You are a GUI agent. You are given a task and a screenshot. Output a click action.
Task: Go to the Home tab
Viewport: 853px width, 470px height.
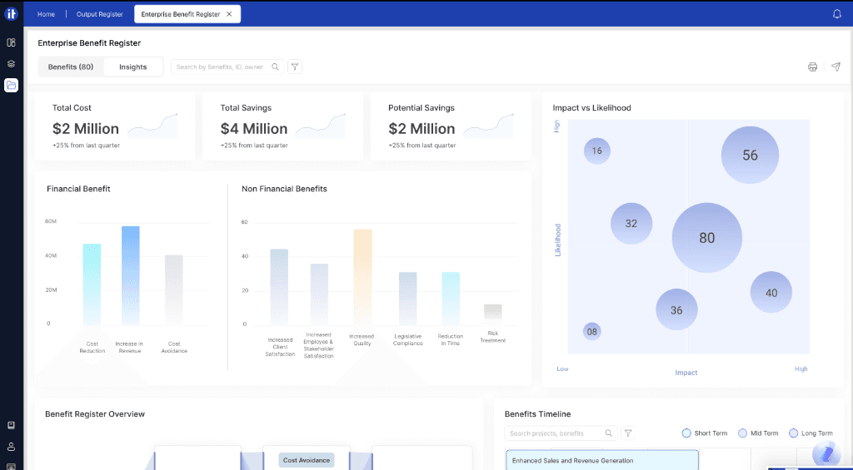(x=46, y=14)
